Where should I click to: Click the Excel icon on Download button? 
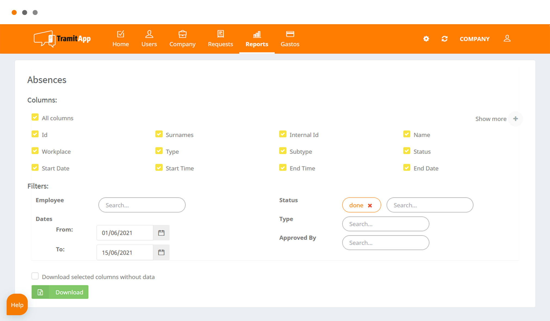point(40,292)
